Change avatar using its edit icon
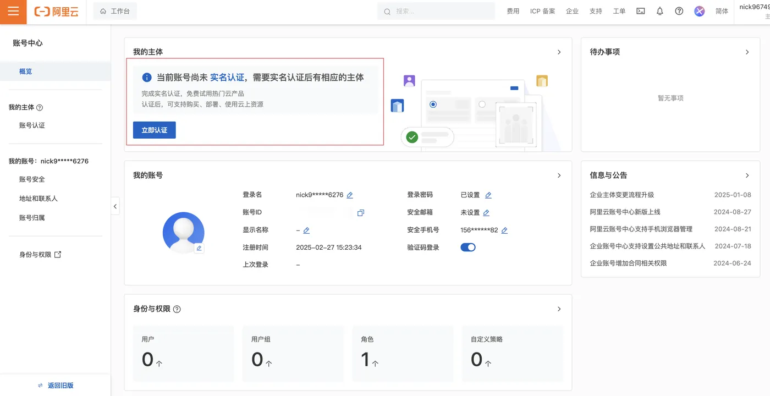This screenshot has height=396, width=770. click(x=199, y=248)
